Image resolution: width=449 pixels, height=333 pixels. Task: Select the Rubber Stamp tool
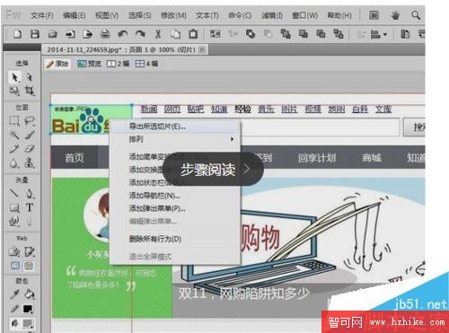pos(30,163)
